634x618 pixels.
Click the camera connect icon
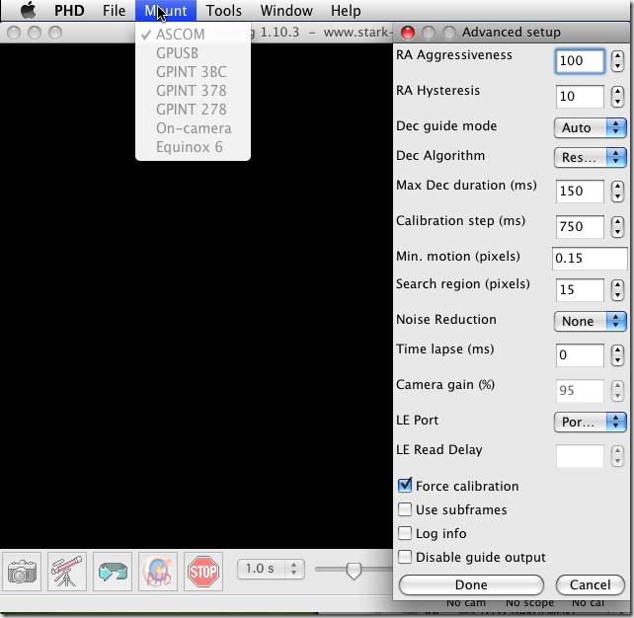(22, 572)
